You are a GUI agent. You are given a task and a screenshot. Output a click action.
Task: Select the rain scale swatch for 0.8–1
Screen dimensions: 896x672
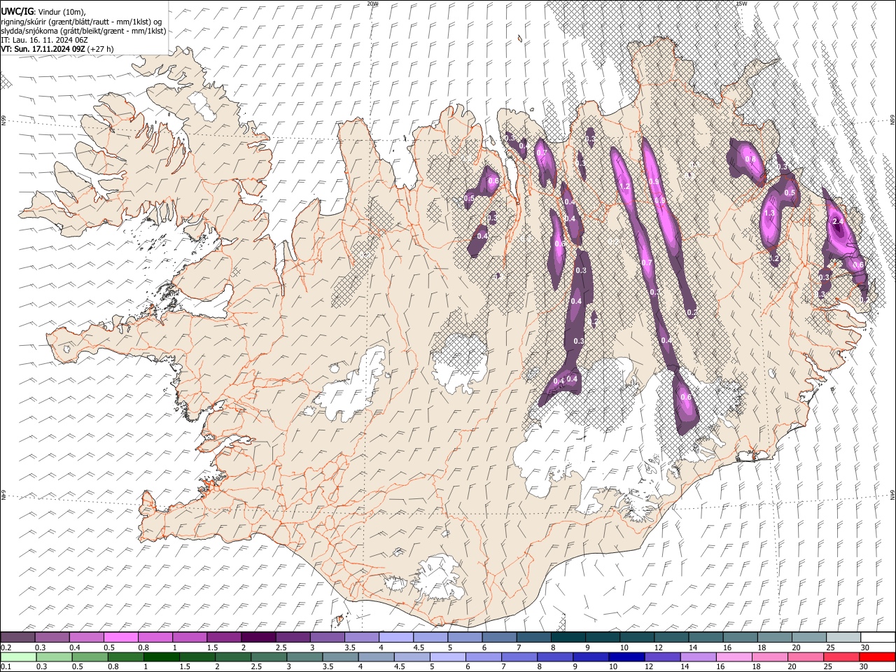(125, 657)
